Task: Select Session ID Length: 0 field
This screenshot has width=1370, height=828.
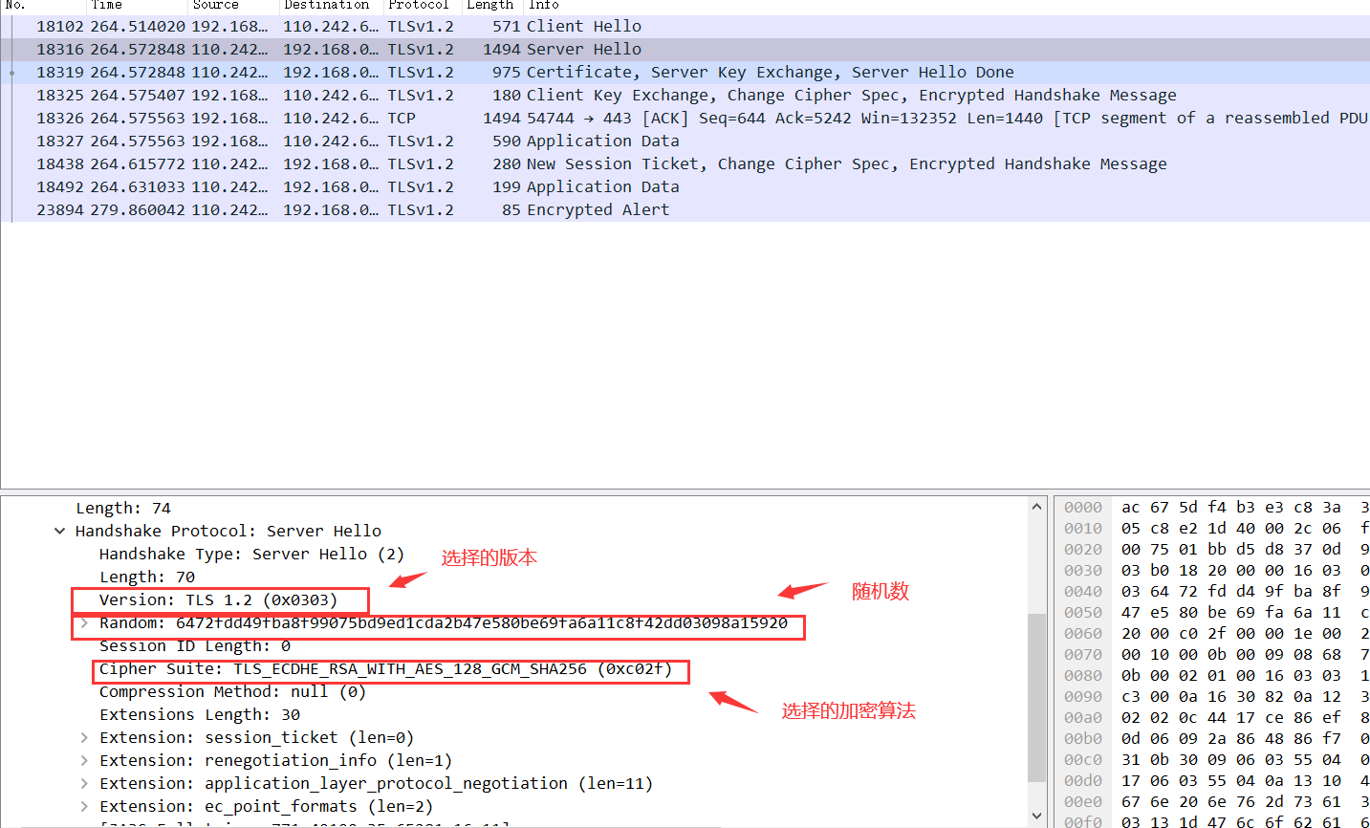Action: 195,646
